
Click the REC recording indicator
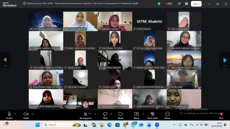coord(169,4)
